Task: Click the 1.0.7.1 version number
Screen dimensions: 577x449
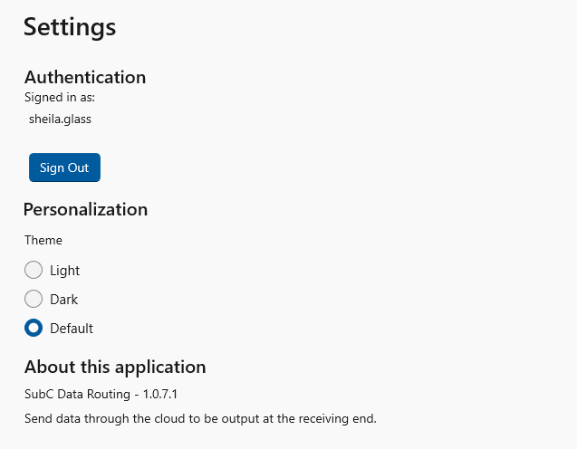Action: coord(160,395)
